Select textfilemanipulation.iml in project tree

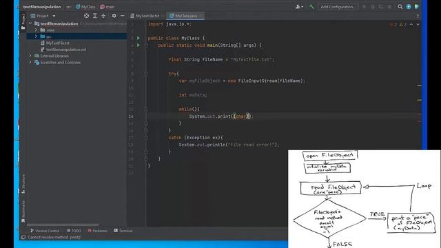pos(66,49)
